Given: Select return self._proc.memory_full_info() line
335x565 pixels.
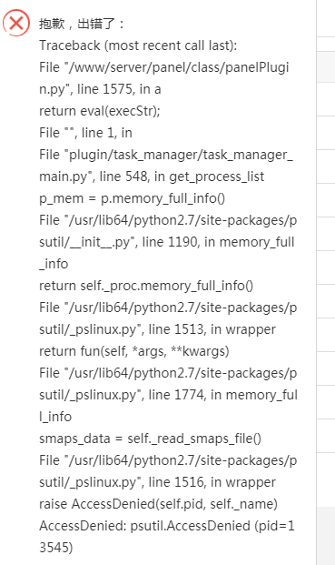Looking at the screenshot, I should pyautogui.click(x=146, y=286).
